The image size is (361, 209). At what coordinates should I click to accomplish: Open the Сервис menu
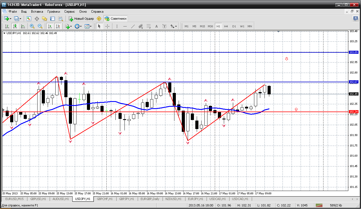pyautogui.click(x=70, y=12)
